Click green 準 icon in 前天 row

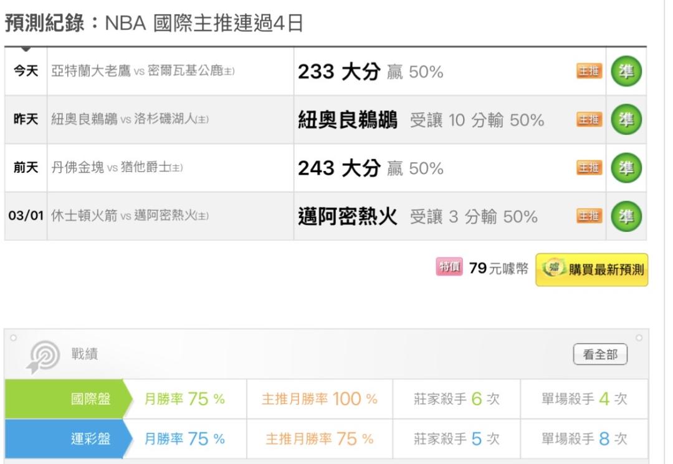[x=626, y=168]
